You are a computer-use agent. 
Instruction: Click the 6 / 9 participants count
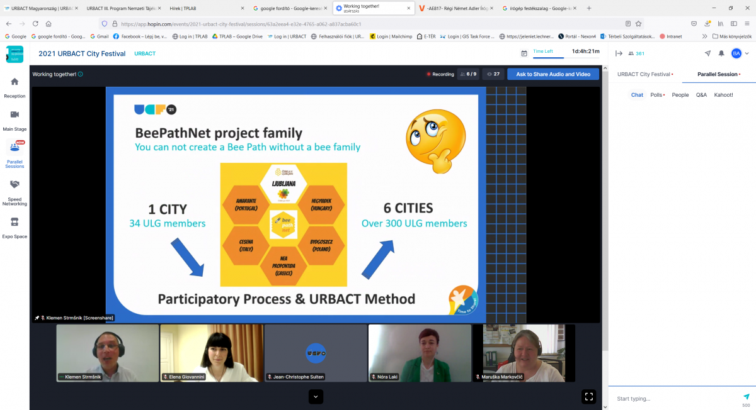[x=468, y=74]
